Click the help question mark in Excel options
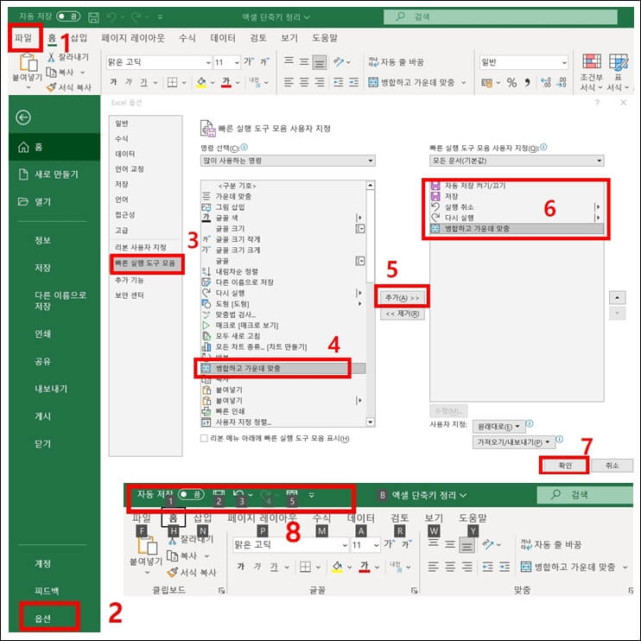641x641 pixels. pyautogui.click(x=598, y=102)
